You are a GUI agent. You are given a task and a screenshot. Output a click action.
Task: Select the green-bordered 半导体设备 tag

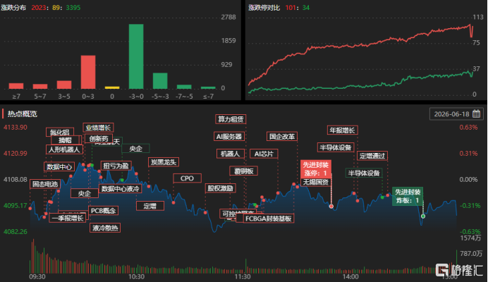coord(364,173)
